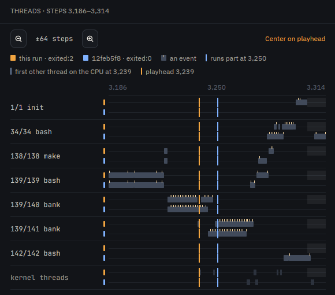This screenshot has height=295, width=335.
Task: Select the 1/1 init thread row label
Action: coord(27,108)
